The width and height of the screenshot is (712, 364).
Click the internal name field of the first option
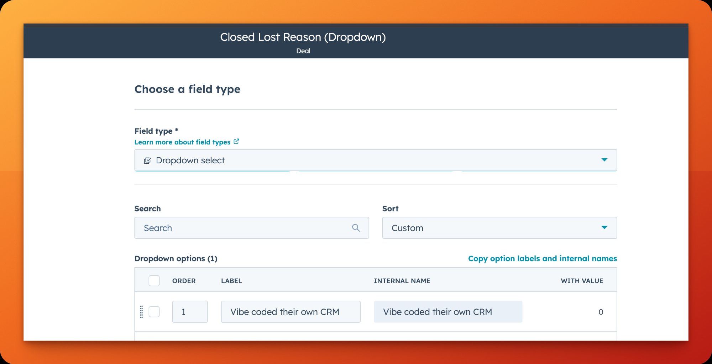[447, 312]
